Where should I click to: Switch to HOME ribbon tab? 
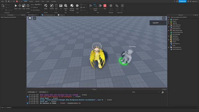coord(25,1)
